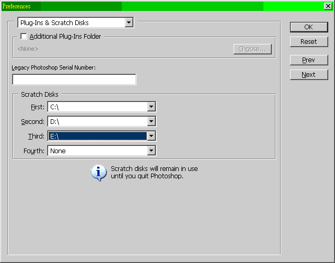Click the Legacy Photoshop Serial Number label

[54, 67]
